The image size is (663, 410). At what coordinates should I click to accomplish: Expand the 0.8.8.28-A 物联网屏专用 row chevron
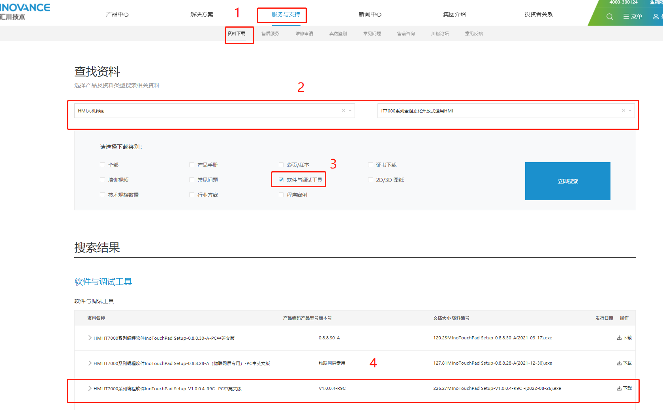pos(90,363)
